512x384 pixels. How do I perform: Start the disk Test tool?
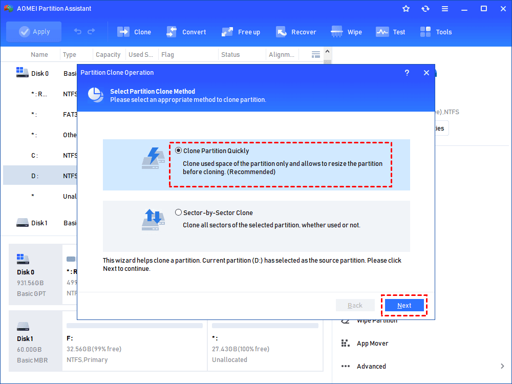(391, 31)
